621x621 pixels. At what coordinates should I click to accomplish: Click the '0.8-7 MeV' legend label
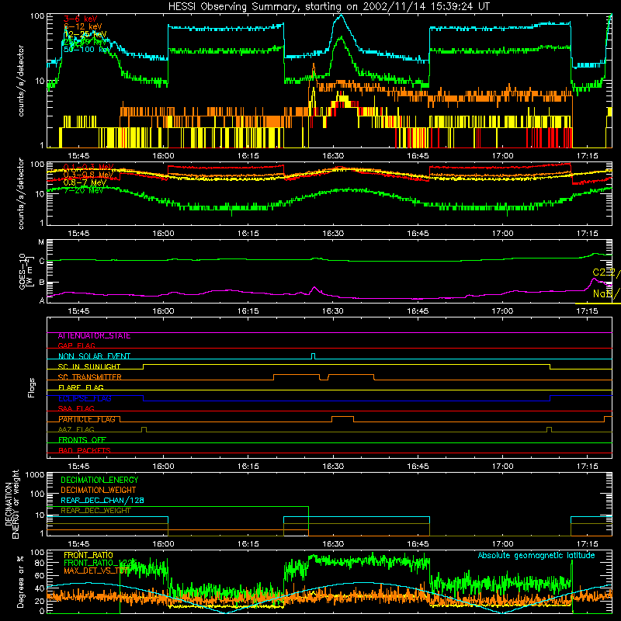coord(85,182)
